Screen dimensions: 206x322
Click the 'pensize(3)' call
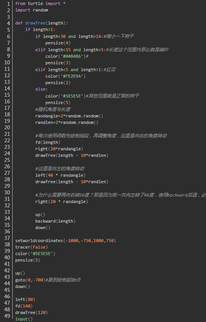click(58, 63)
